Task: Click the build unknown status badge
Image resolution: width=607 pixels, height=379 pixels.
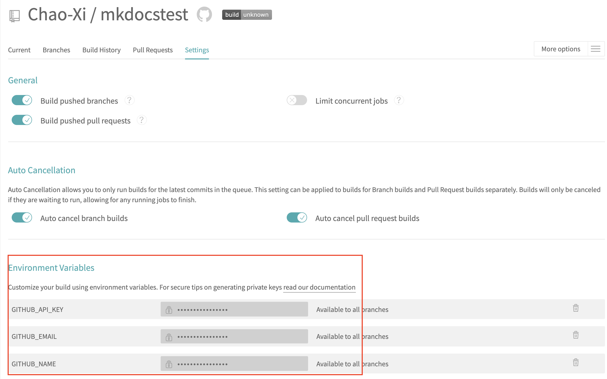Action: [247, 15]
